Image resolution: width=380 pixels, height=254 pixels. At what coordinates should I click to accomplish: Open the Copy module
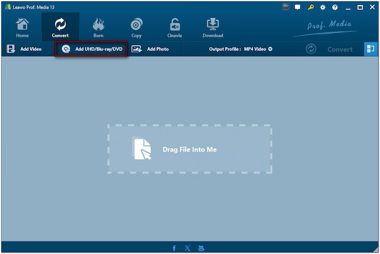pos(136,27)
